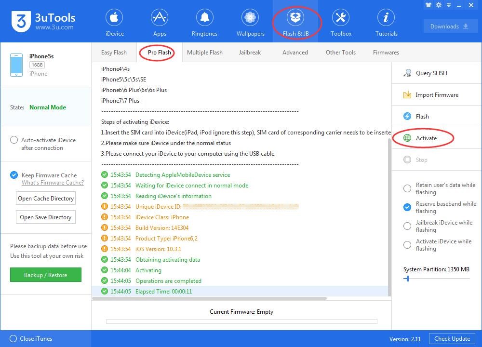
Task: Click the Version: 2.11 status text
Action: (x=405, y=339)
